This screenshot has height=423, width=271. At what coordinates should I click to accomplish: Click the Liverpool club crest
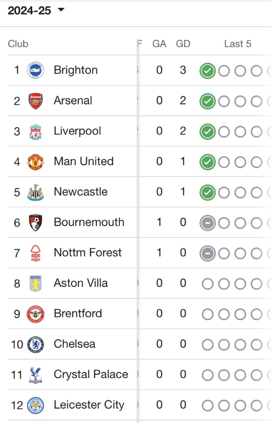36,132
